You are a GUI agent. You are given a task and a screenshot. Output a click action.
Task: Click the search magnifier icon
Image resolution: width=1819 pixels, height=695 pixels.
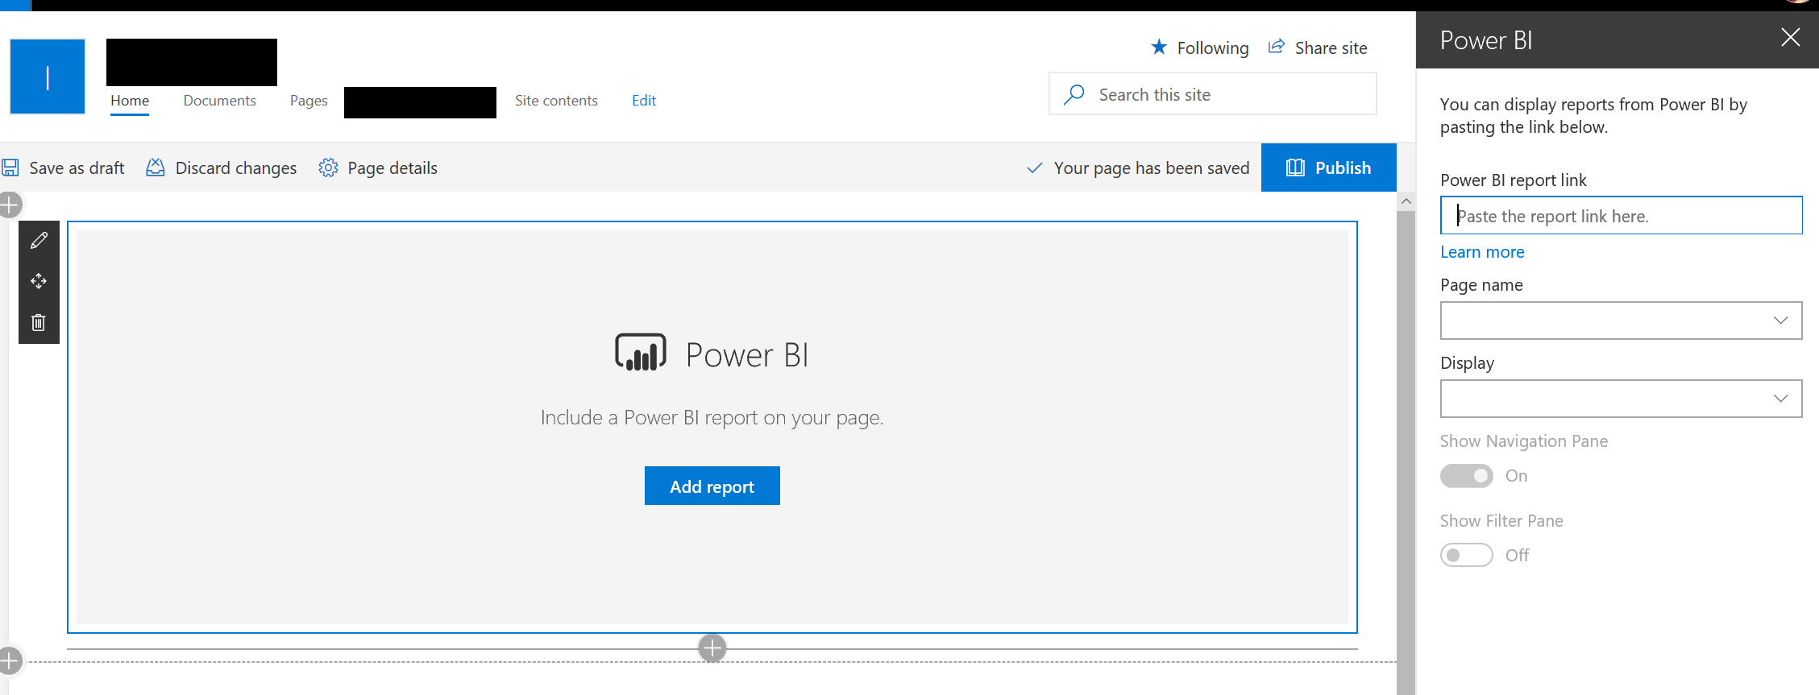1074,94
